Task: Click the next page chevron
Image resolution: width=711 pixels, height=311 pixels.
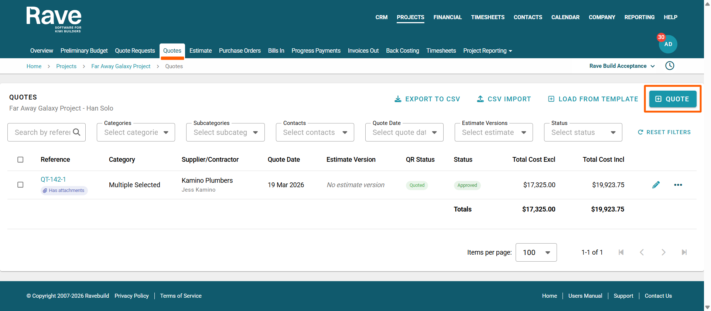Action: pyautogui.click(x=663, y=252)
